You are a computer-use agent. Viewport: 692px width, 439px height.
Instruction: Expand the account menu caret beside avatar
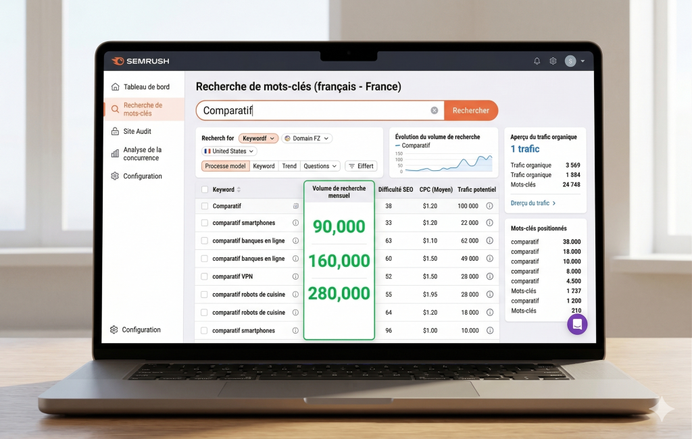pos(583,61)
